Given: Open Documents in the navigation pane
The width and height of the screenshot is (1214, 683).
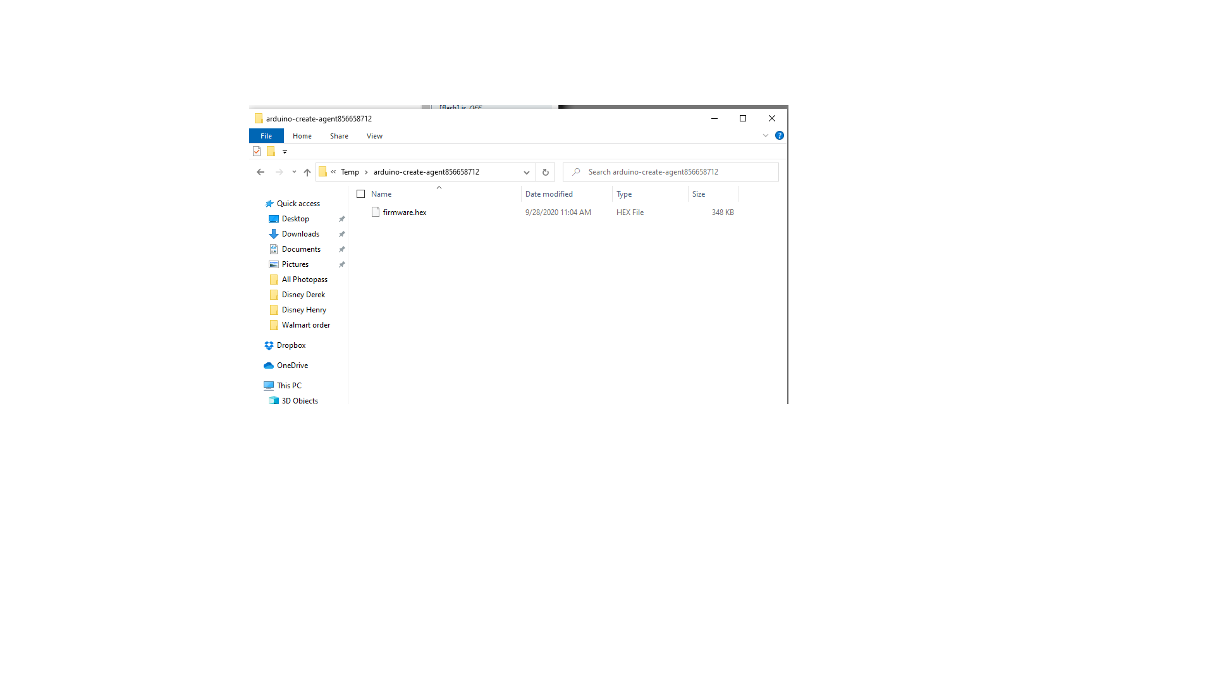Looking at the screenshot, I should pyautogui.click(x=301, y=249).
